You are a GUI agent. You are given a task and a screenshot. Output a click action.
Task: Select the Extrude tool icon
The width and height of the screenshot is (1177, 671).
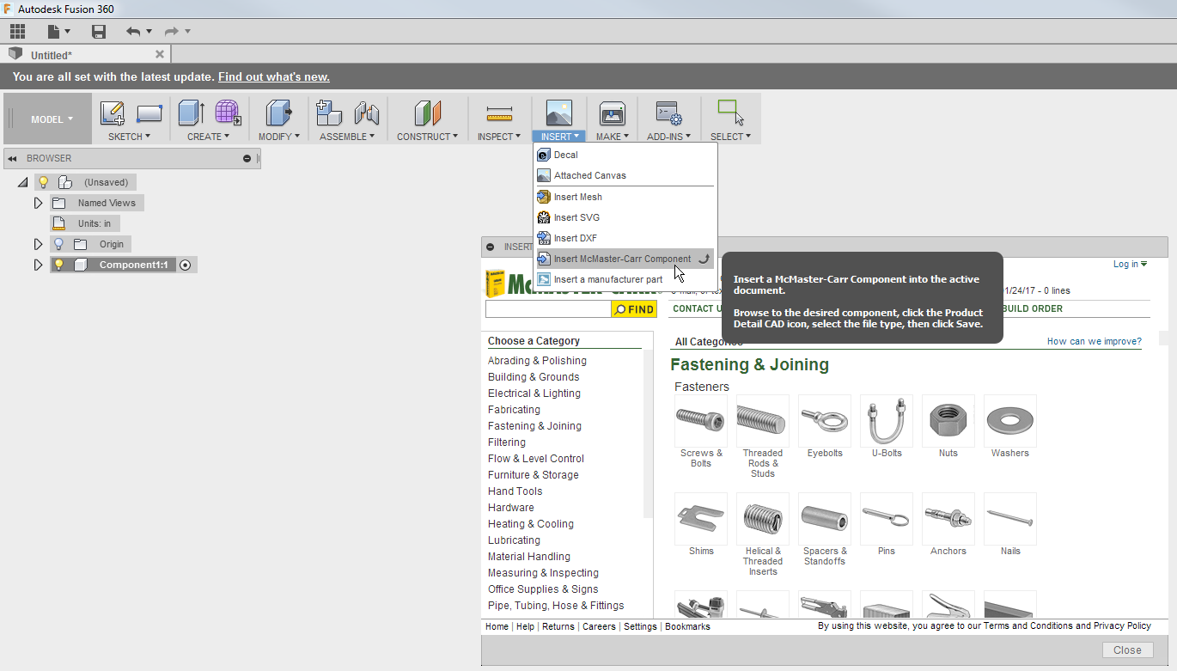(191, 113)
